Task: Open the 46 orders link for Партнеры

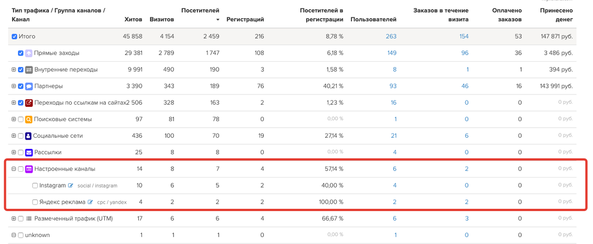Action: pyautogui.click(x=465, y=86)
